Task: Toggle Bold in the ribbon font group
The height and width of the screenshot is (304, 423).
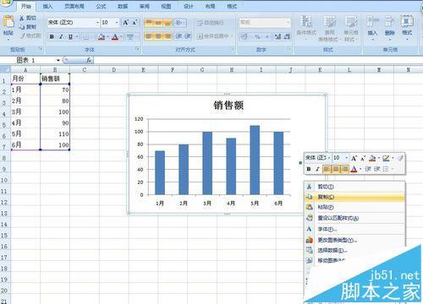Action: (52, 37)
